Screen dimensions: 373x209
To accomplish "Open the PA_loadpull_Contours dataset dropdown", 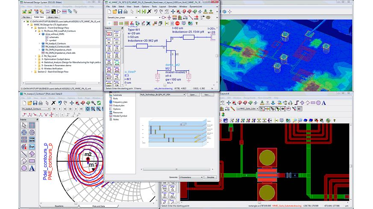I will [x=49, y=109].
